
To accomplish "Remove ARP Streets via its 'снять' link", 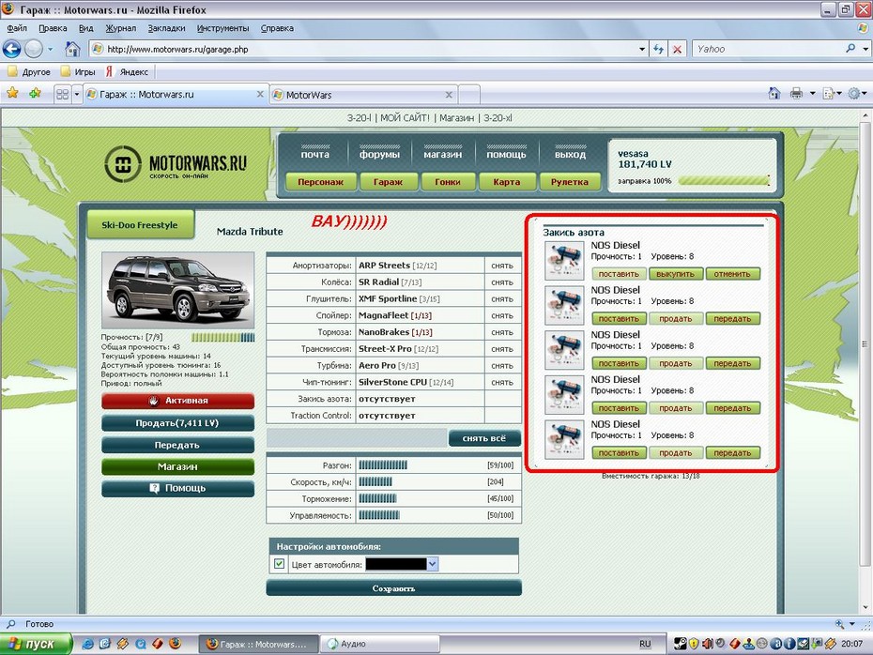I will click(x=502, y=266).
